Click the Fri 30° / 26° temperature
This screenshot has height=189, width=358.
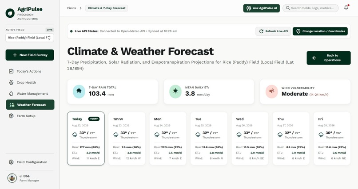point(333,133)
